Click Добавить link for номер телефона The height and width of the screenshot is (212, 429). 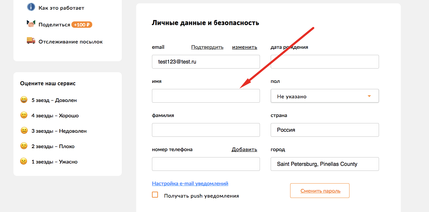click(x=245, y=149)
